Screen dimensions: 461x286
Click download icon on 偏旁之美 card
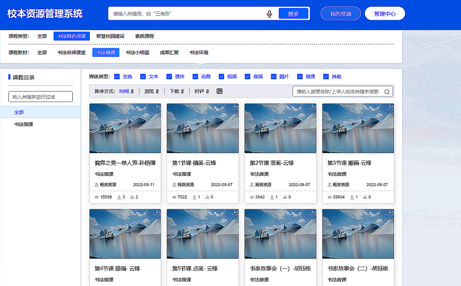[119, 197]
